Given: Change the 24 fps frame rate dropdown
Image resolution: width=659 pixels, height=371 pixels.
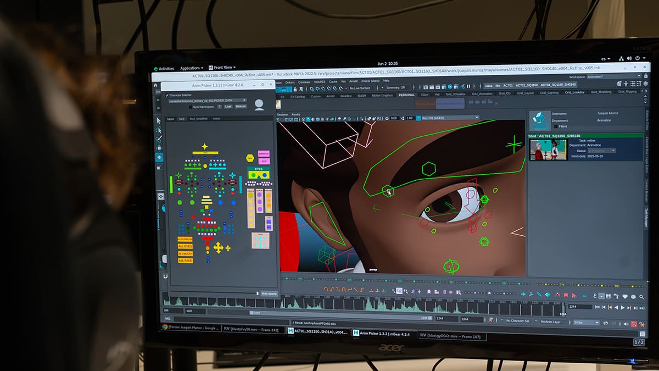Looking at the screenshot, I should pos(586,322).
